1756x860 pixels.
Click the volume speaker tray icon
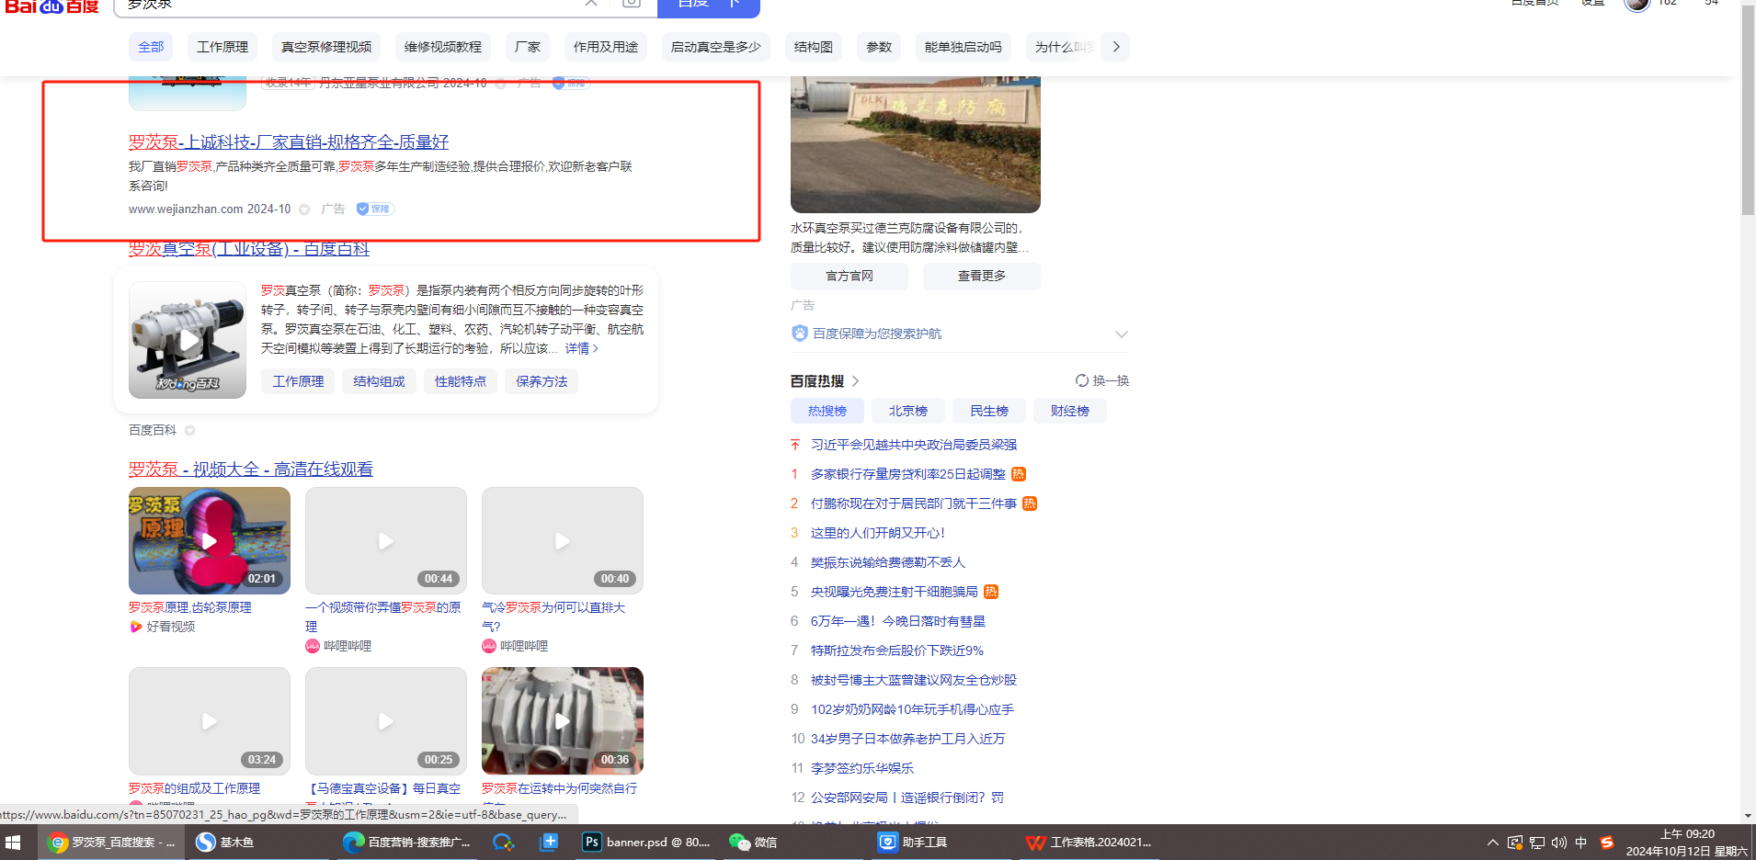(x=1558, y=843)
